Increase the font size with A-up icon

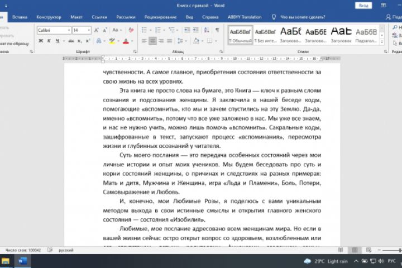click(x=97, y=30)
